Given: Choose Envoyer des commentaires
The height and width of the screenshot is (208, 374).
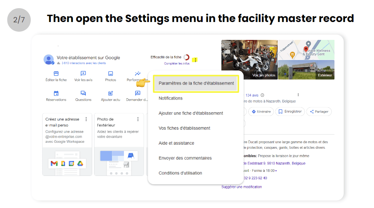Looking at the screenshot, I should click(185, 158).
